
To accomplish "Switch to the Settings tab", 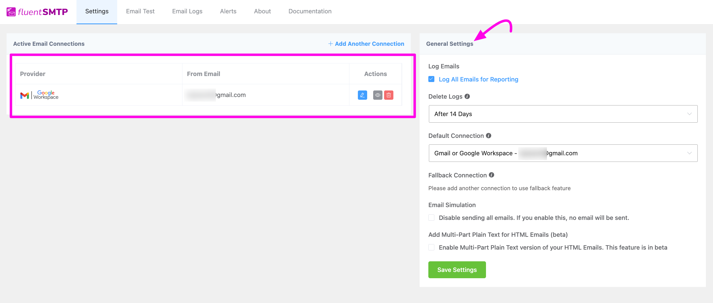I will [x=97, y=12].
